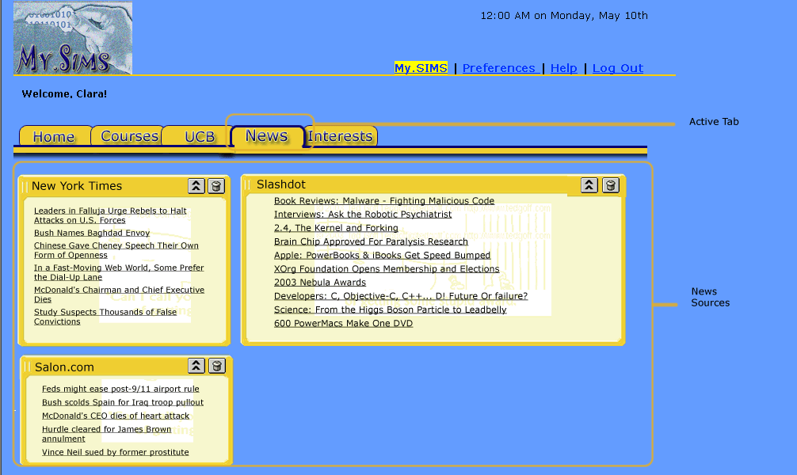Viewport: 797px width, 475px height.
Task: Open 'In a Fast-Moving Web World' article
Action: [119, 272]
